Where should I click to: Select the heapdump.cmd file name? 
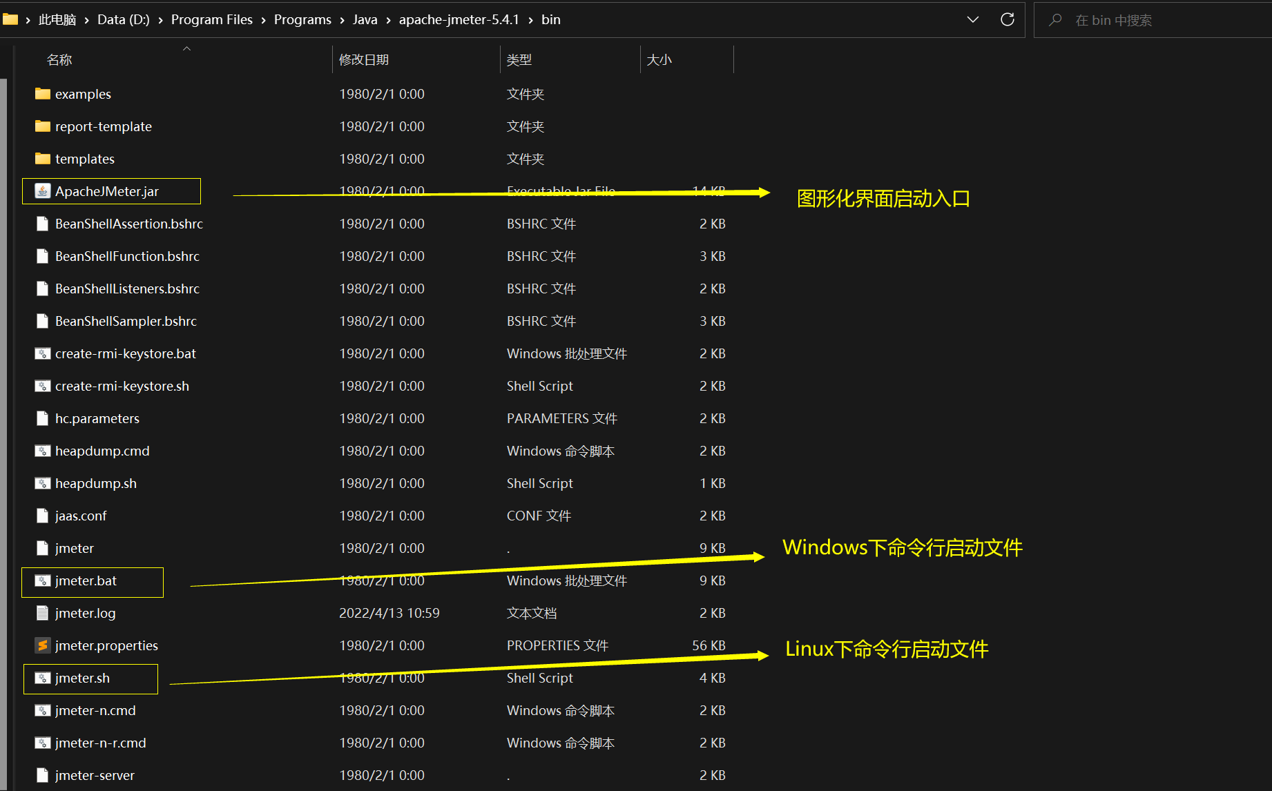(x=102, y=451)
